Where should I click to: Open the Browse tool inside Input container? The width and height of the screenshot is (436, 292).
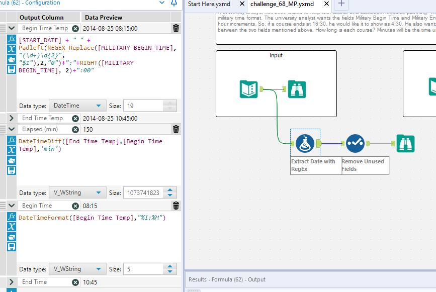click(x=297, y=89)
